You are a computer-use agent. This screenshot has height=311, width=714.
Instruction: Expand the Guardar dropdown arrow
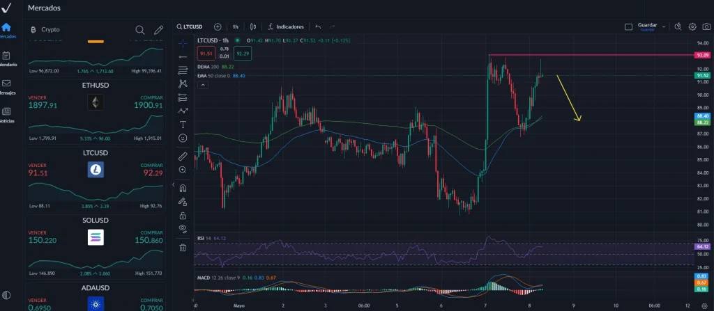click(664, 27)
